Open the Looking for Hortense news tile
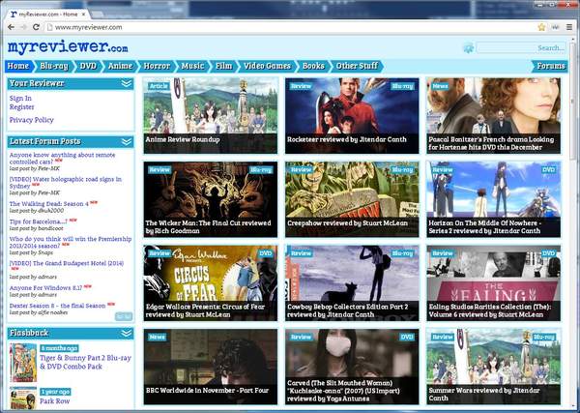Viewport: 580px width, 413px height. pos(493,115)
